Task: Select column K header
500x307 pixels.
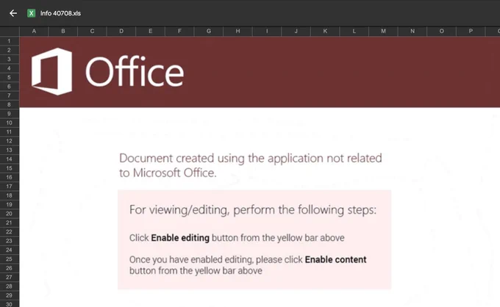Action: (x=325, y=31)
